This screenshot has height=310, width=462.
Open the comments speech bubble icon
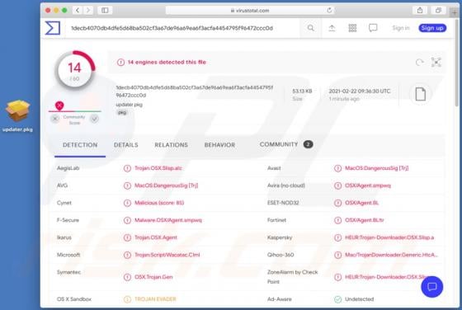373,28
